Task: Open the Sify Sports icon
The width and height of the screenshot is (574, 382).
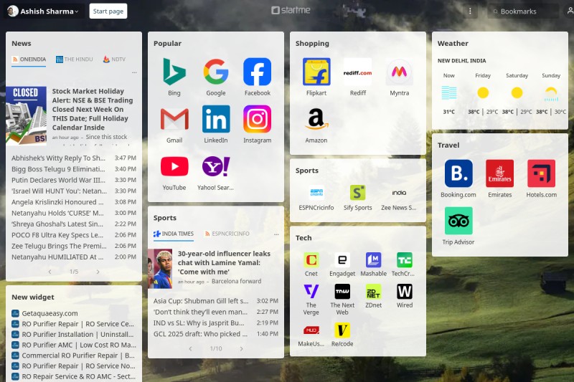Action: click(357, 193)
